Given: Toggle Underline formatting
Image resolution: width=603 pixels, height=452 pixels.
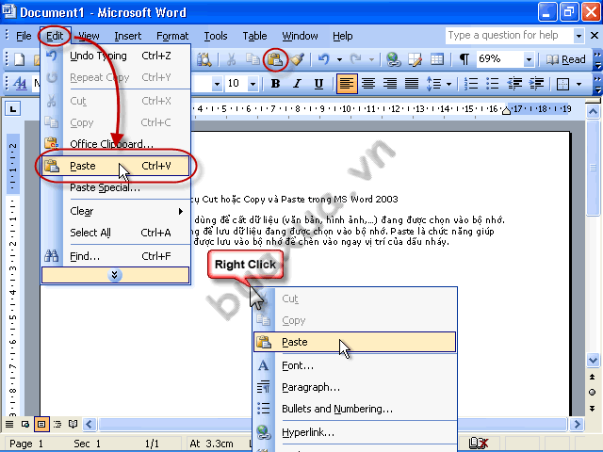Looking at the screenshot, I should point(318,84).
